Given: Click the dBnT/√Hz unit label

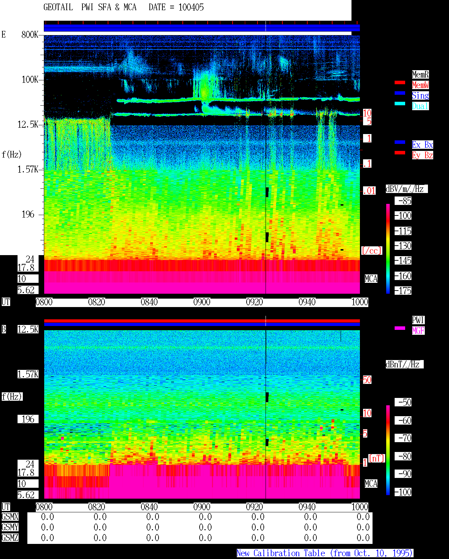Looking at the screenshot, I should coord(404,364).
